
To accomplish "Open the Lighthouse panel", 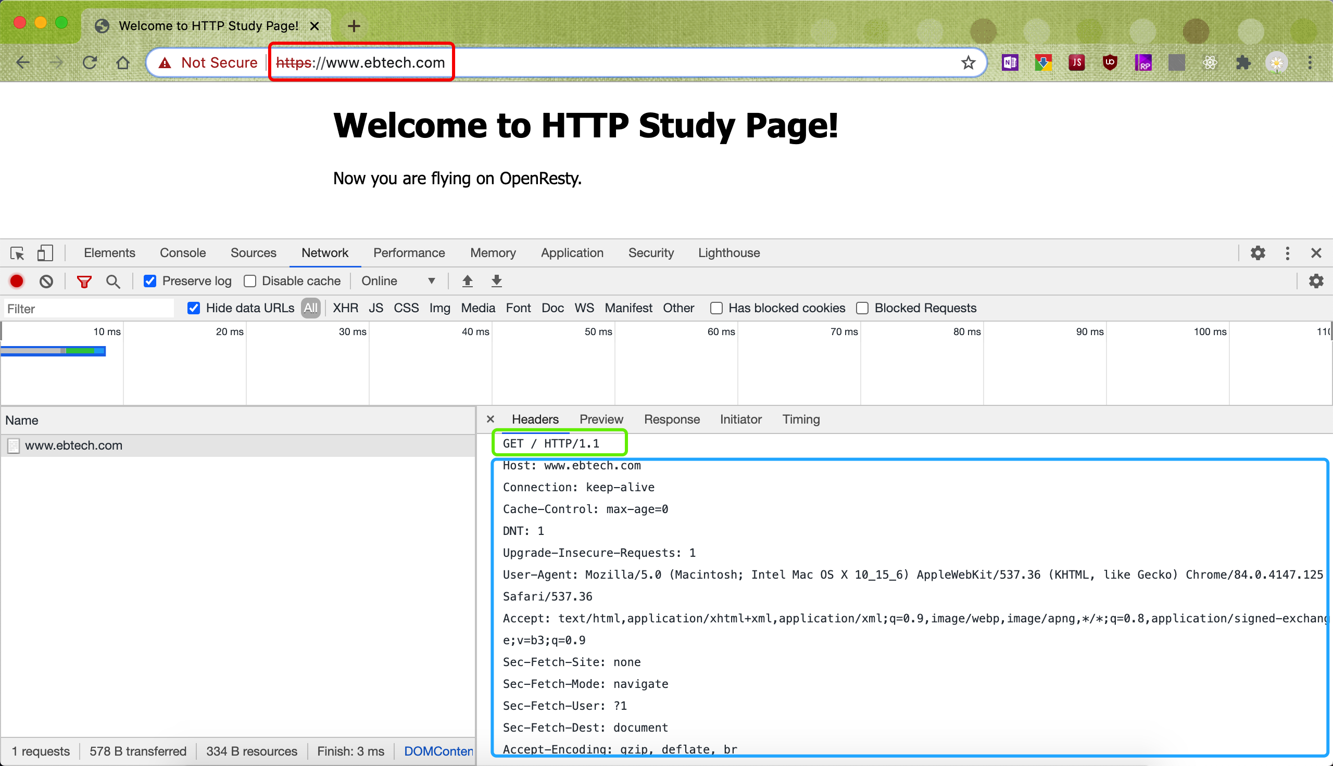I will click(729, 253).
